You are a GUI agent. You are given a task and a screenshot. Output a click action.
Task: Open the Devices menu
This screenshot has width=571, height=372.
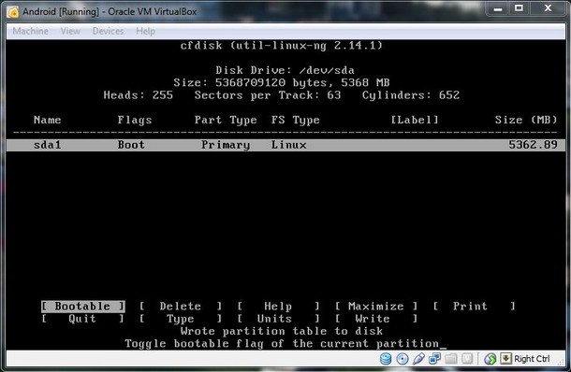click(x=108, y=31)
